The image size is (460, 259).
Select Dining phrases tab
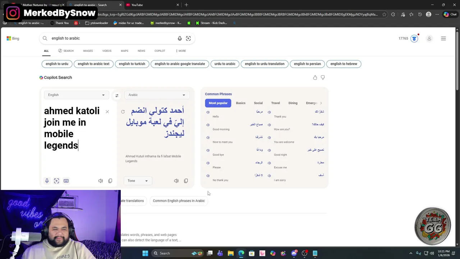click(293, 103)
